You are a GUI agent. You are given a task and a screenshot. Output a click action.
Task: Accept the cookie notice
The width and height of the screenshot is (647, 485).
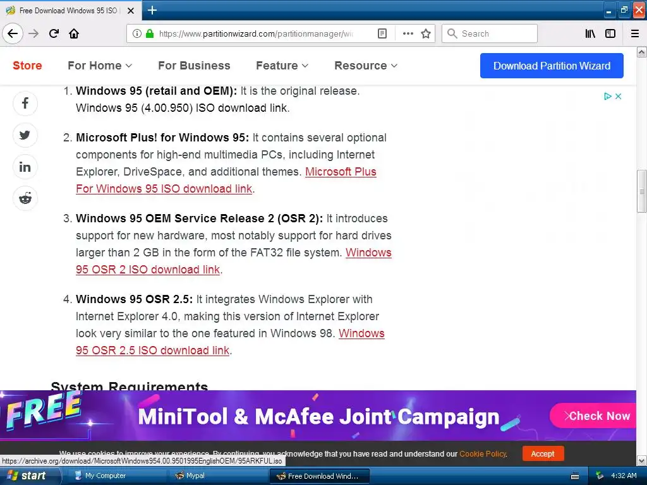[543, 453]
